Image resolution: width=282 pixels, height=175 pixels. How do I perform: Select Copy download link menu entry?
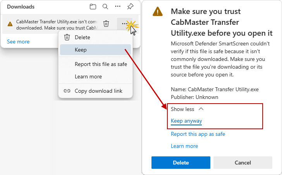pos(98,91)
